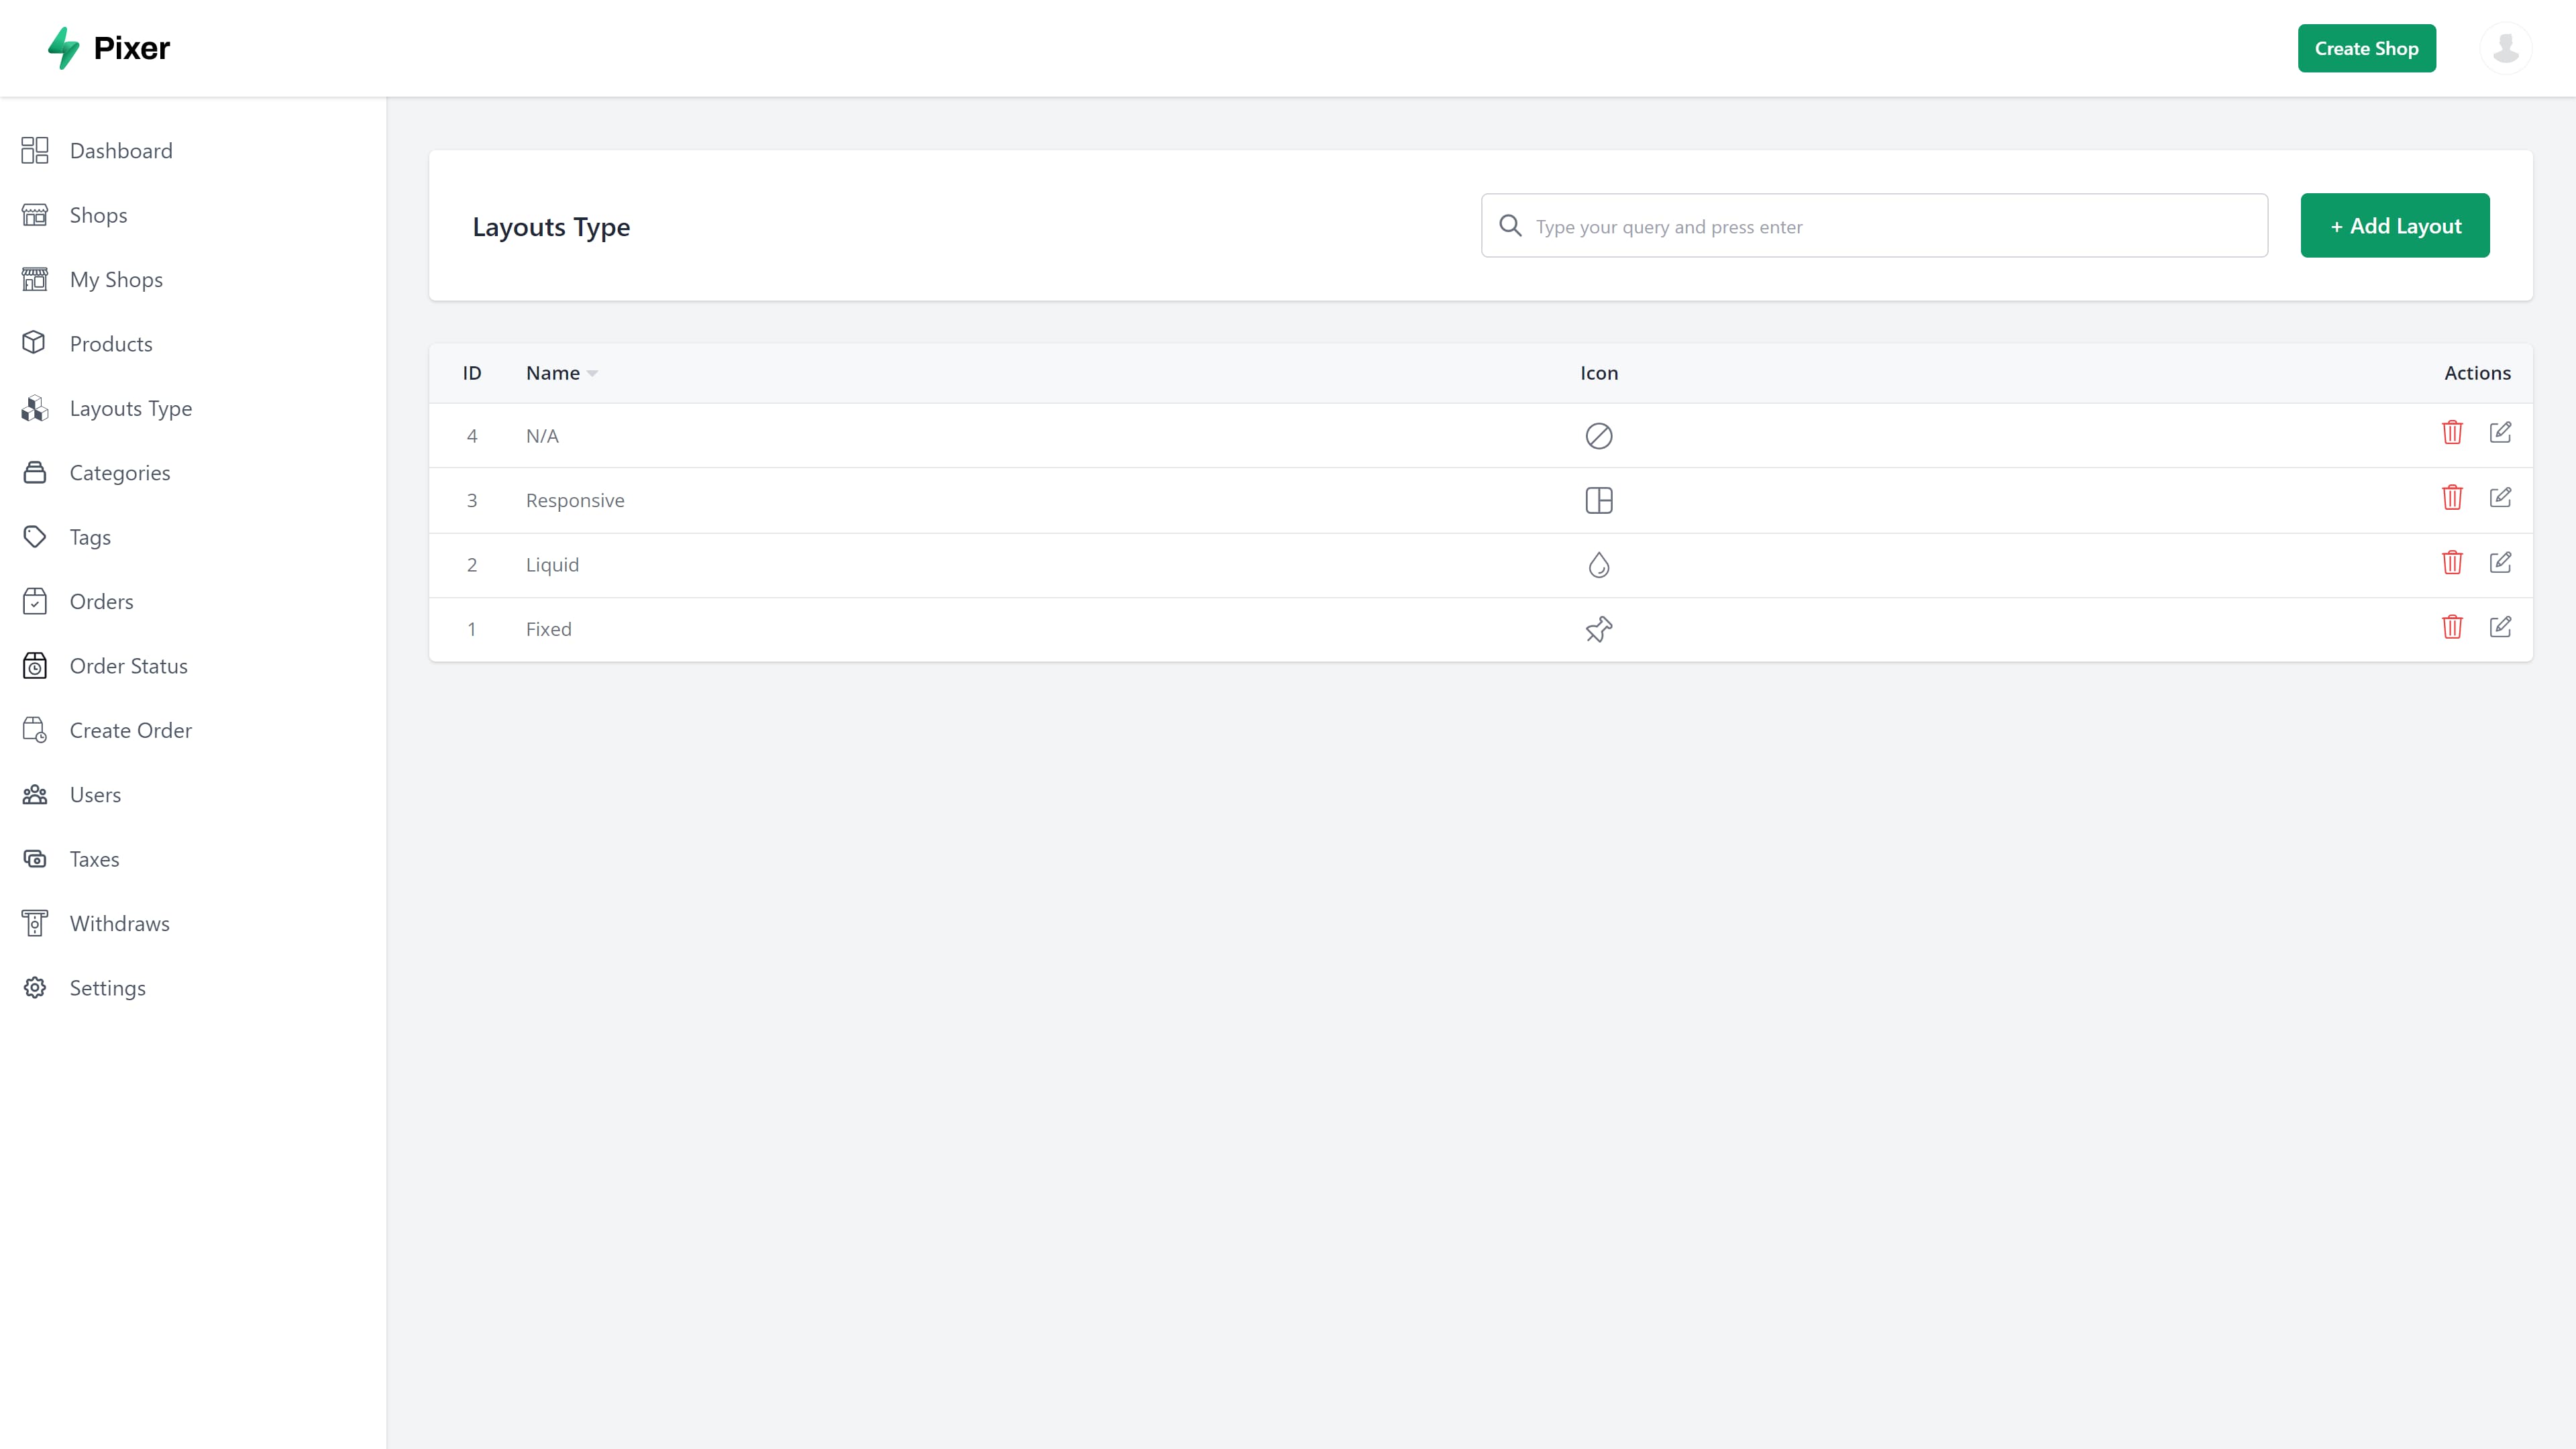This screenshot has height=1449, width=2576.
Task: Delete the Responsive layout type
Action: coord(2452,497)
